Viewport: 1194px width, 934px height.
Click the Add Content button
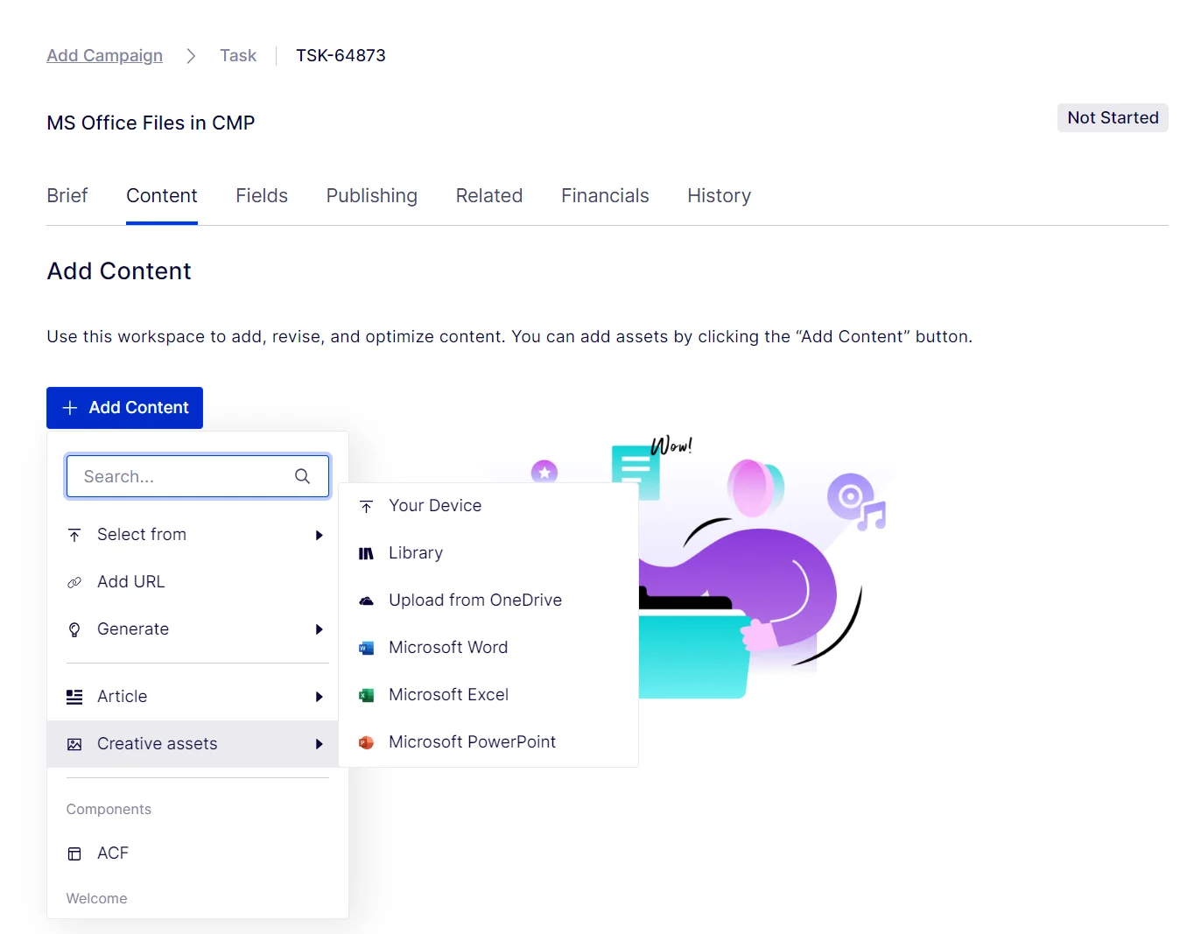(124, 407)
